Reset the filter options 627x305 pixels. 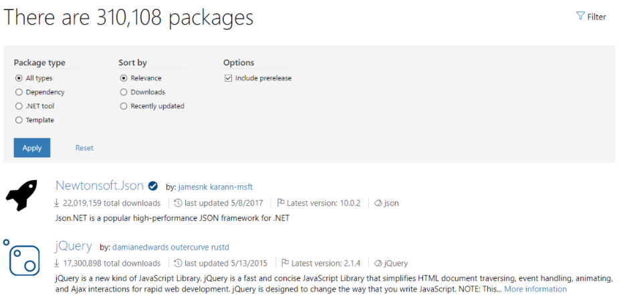point(84,148)
